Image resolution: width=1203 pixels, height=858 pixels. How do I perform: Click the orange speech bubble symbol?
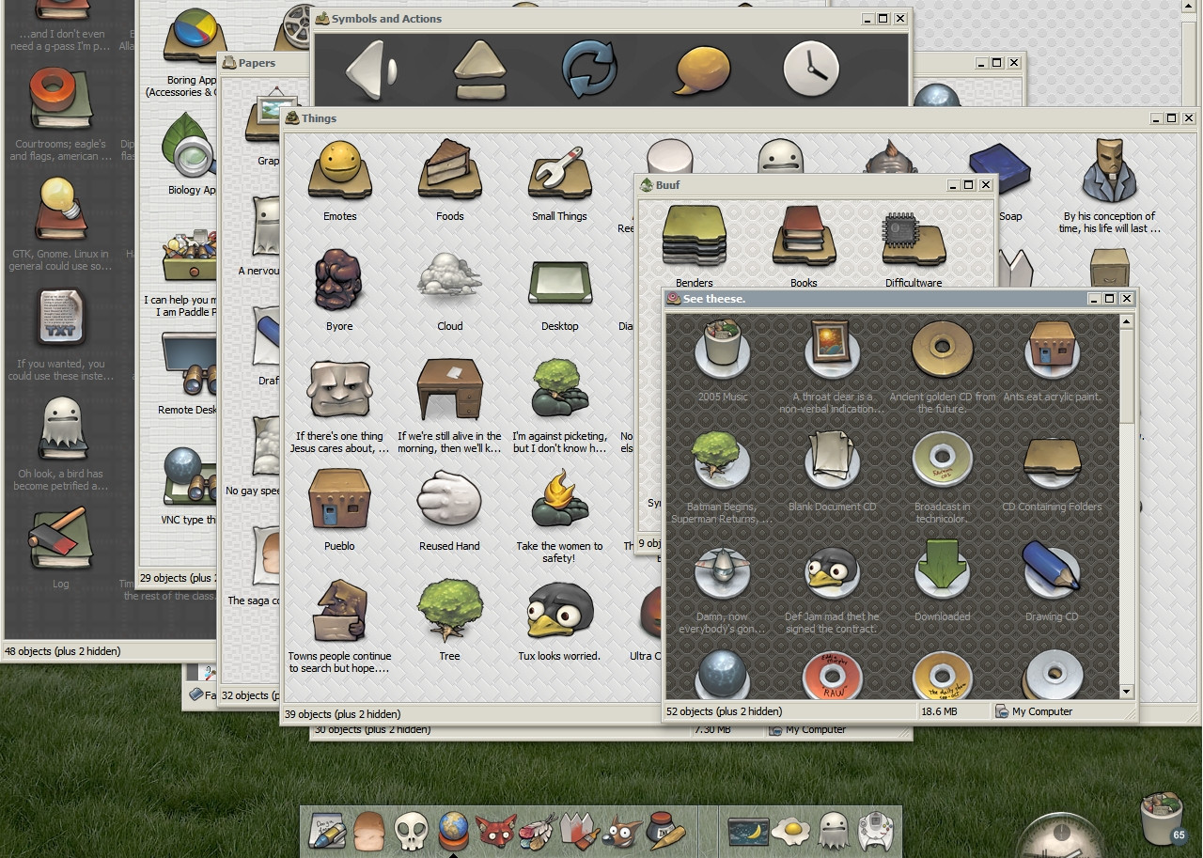click(702, 70)
